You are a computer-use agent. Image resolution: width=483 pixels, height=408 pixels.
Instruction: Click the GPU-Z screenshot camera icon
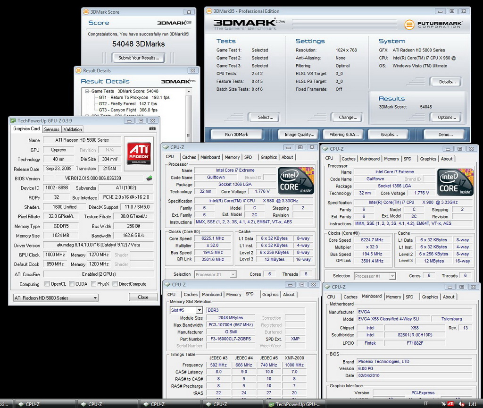click(x=152, y=128)
